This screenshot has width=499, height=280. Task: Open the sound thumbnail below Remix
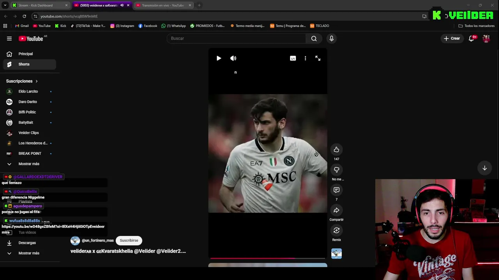[336, 254]
